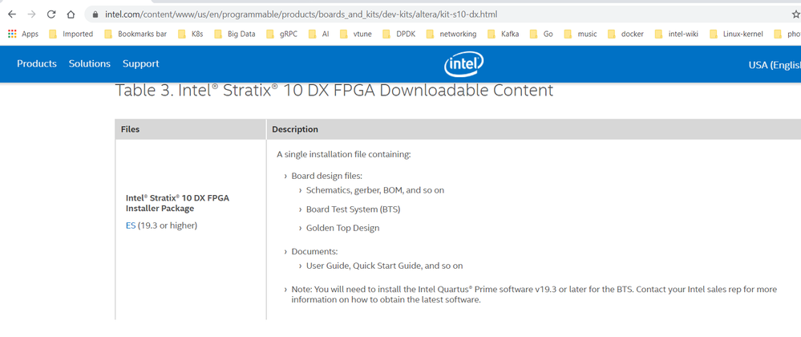Bookmark this page with the star icon
The height and width of the screenshot is (337, 801).
pyautogui.click(x=796, y=14)
